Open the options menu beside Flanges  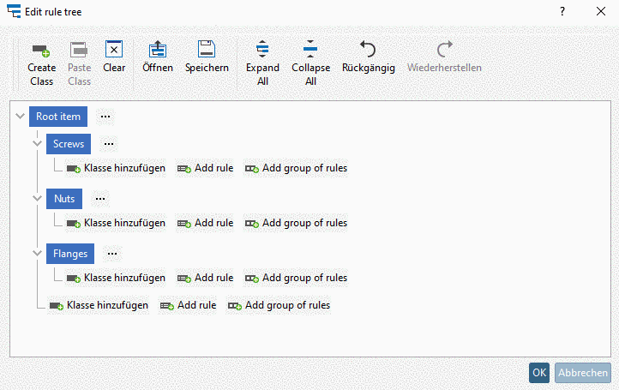(112, 254)
